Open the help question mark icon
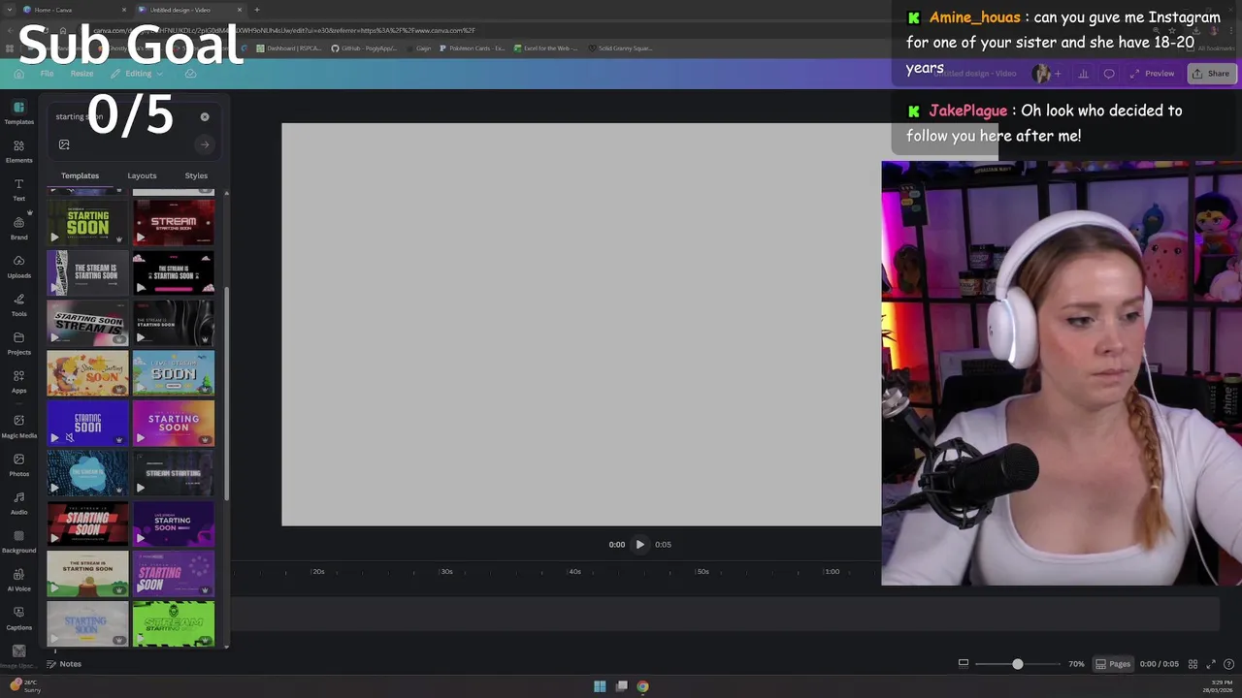The height and width of the screenshot is (698, 1242). [x=1228, y=664]
